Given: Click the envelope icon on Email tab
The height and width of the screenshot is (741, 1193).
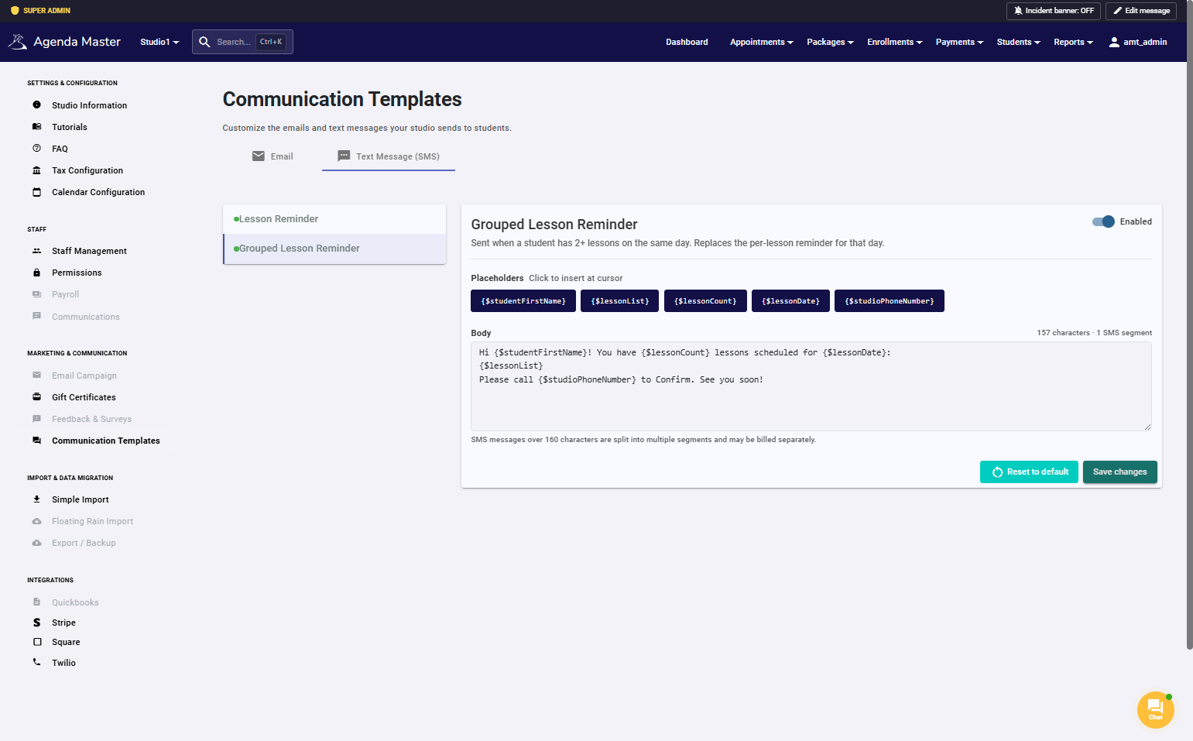Looking at the screenshot, I should (259, 156).
